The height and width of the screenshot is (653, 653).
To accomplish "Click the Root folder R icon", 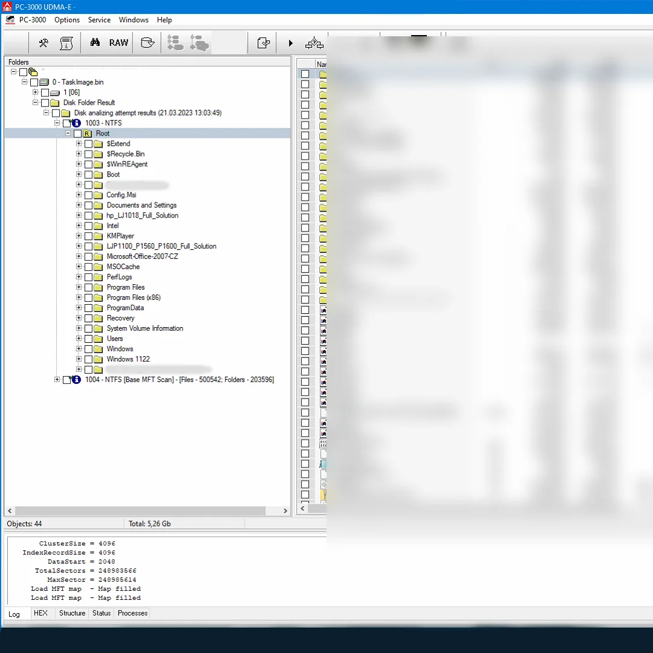I will [x=87, y=134].
